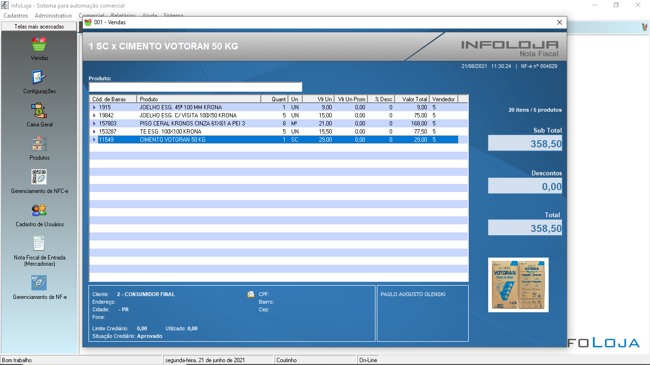Click the status bar date segunda-feira entry
The width and height of the screenshot is (650, 365).
point(218,360)
